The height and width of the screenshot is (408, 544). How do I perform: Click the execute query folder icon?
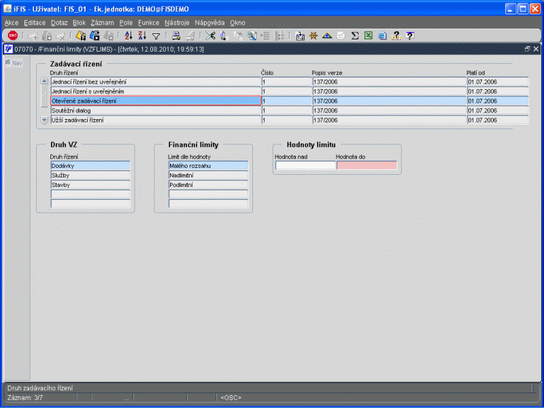tap(95, 35)
